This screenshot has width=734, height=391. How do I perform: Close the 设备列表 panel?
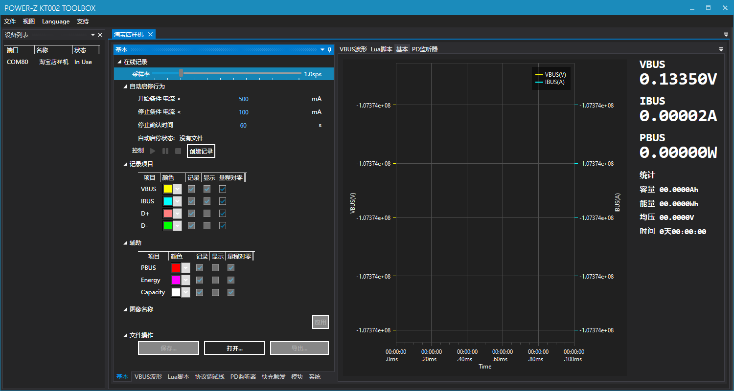pos(100,35)
